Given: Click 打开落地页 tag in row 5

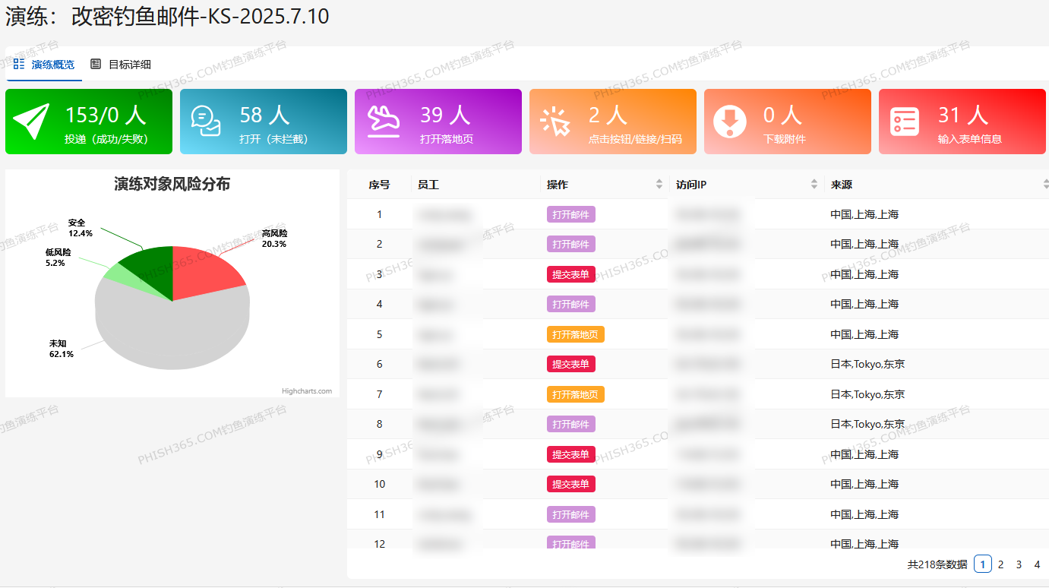Looking at the screenshot, I should tap(575, 334).
